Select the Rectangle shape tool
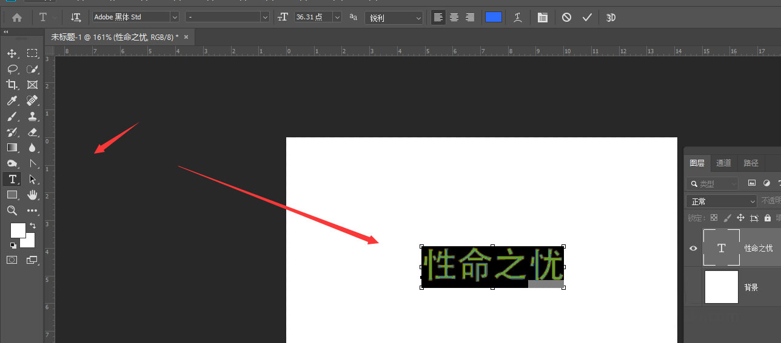 coord(12,195)
